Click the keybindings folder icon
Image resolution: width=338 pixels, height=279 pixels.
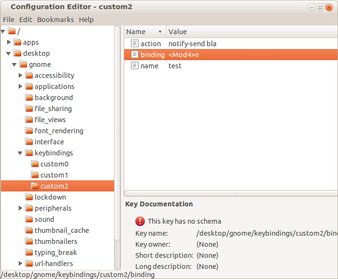29,153
